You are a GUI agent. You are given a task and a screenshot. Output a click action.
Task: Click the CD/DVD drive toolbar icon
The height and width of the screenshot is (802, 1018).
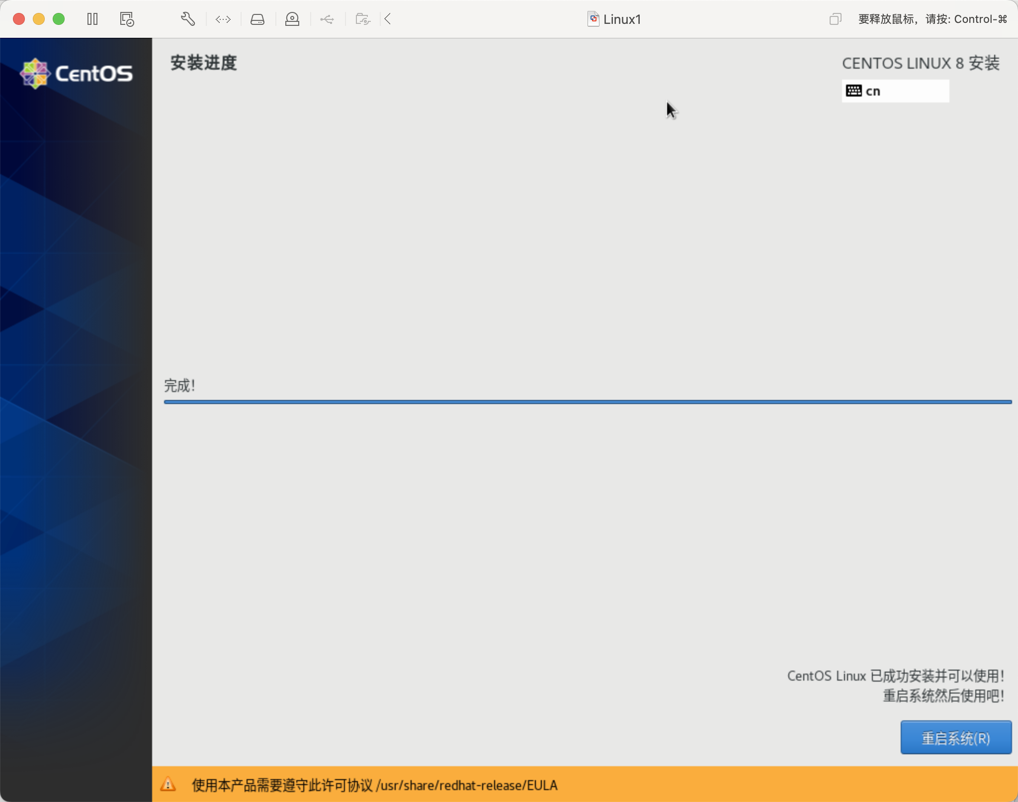pyautogui.click(x=292, y=19)
